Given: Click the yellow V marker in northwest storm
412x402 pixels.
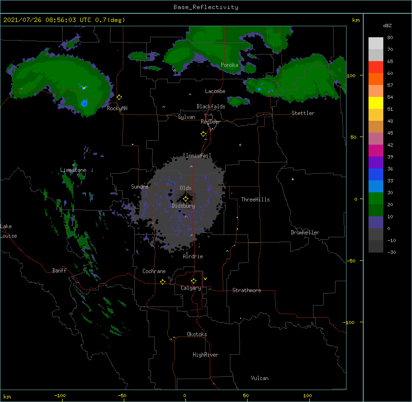Looking at the screenshot, I should pyautogui.click(x=84, y=88).
